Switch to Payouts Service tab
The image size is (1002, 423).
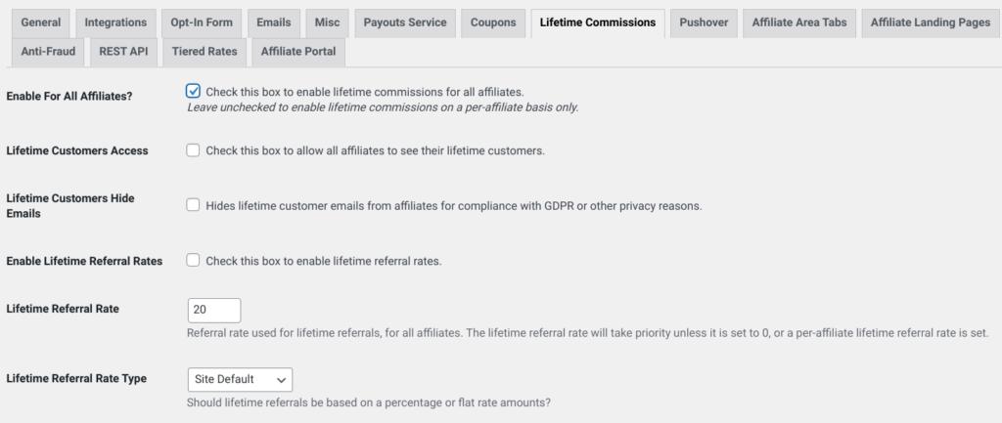tap(405, 22)
